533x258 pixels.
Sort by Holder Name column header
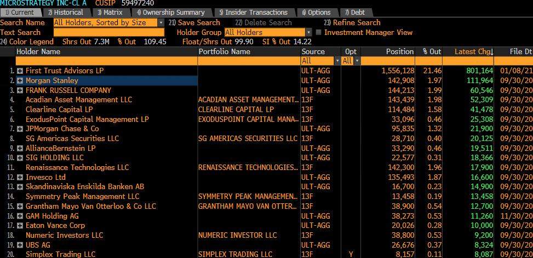[38, 51]
